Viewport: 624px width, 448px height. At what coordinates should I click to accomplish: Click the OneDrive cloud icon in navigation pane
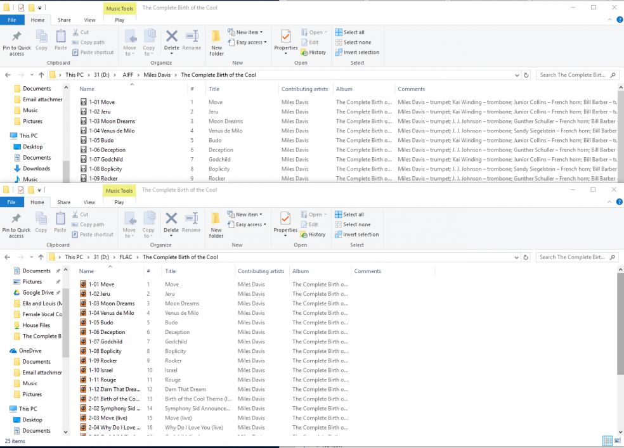(x=13, y=350)
